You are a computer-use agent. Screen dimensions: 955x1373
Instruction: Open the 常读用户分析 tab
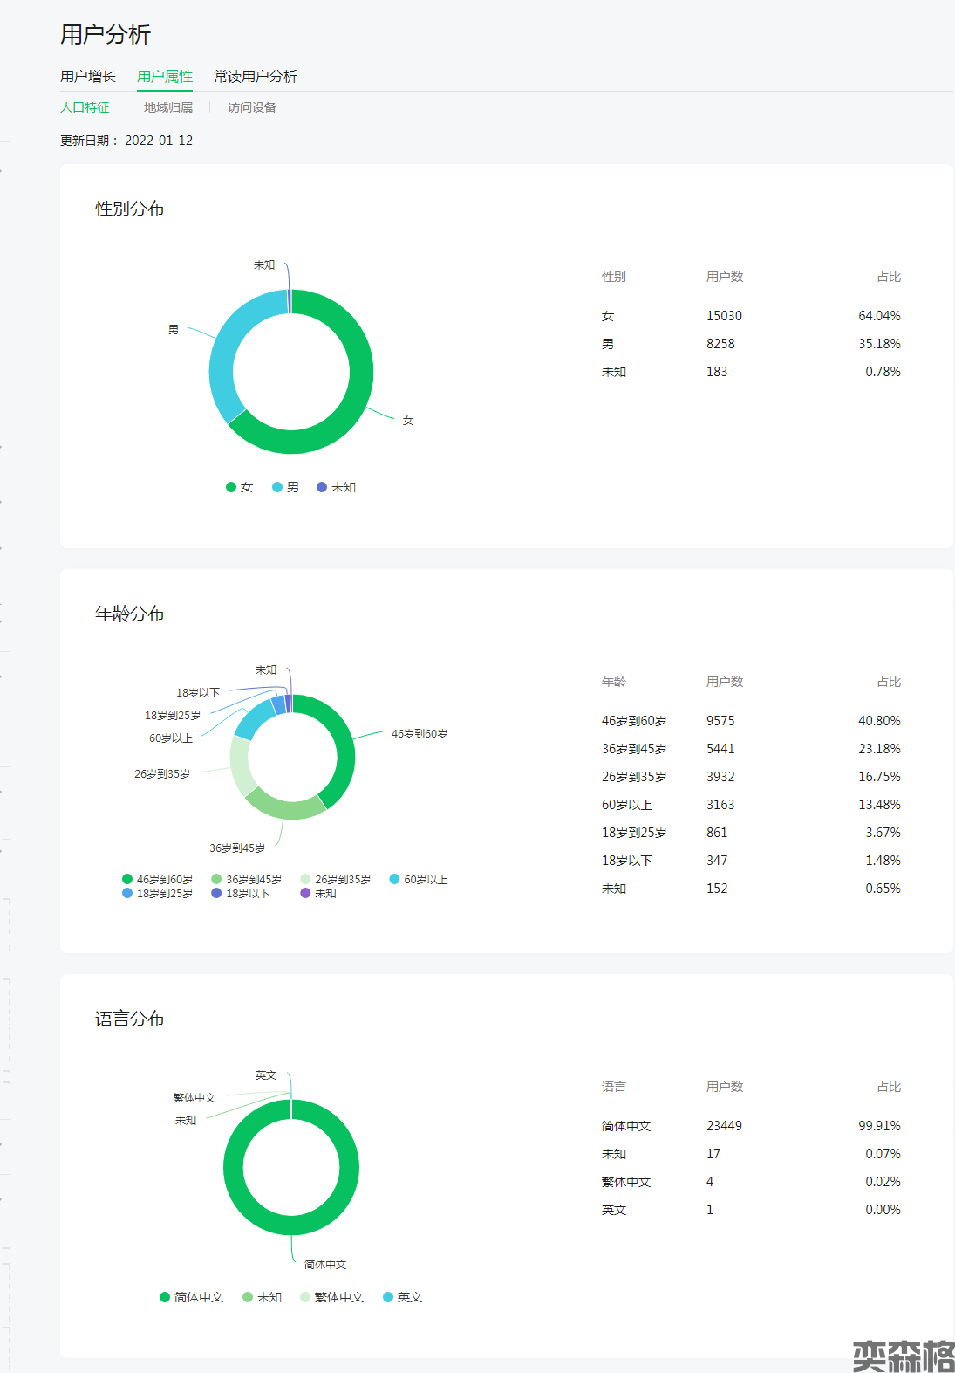tap(255, 77)
